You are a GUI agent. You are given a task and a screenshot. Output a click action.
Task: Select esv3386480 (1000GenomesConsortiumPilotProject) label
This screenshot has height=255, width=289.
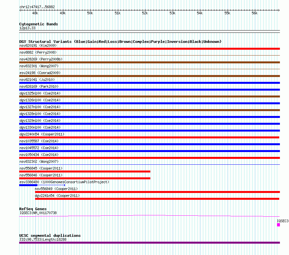coord(64,182)
